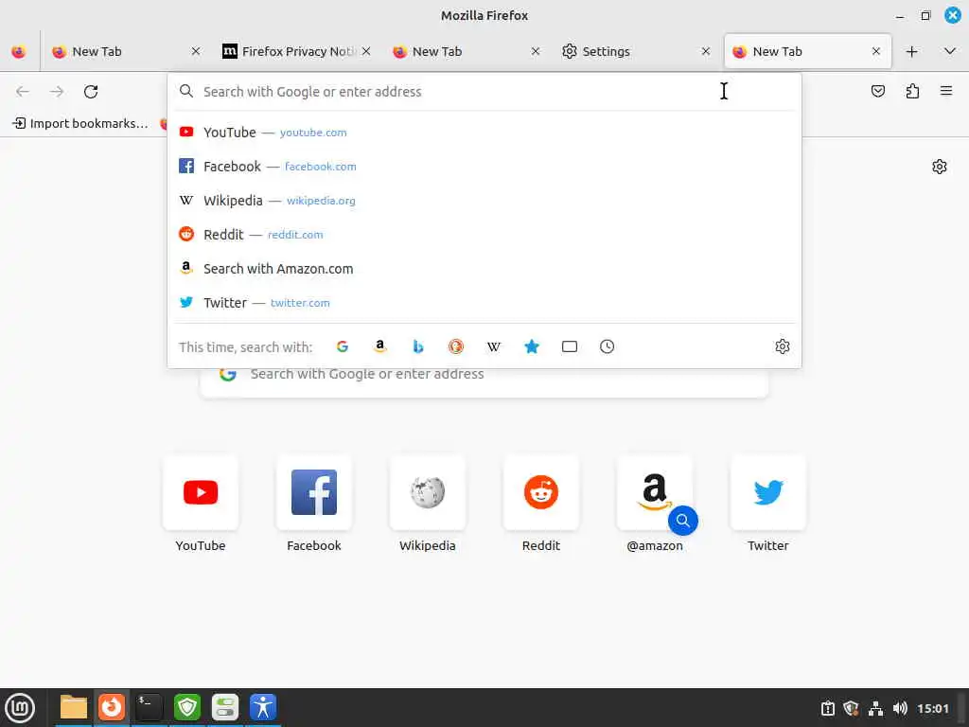
Task: Launch file manager from taskbar
Action: click(x=74, y=707)
